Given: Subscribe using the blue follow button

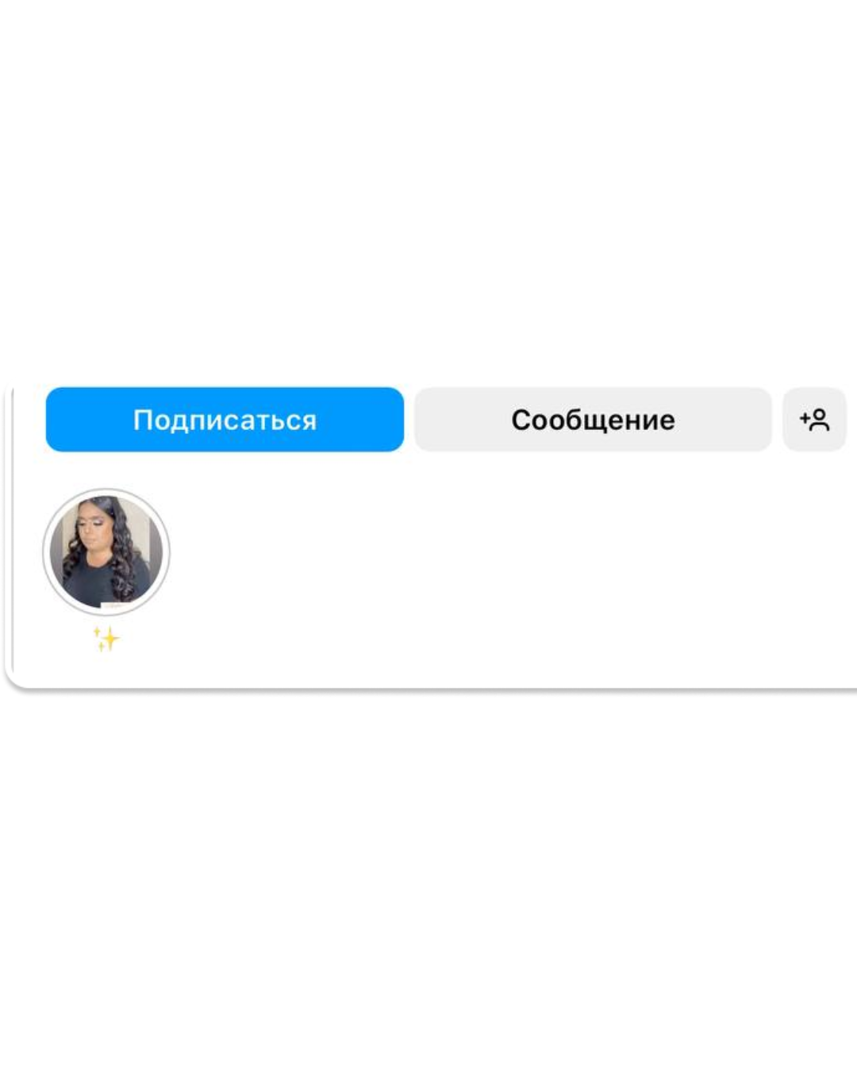Looking at the screenshot, I should coord(225,420).
